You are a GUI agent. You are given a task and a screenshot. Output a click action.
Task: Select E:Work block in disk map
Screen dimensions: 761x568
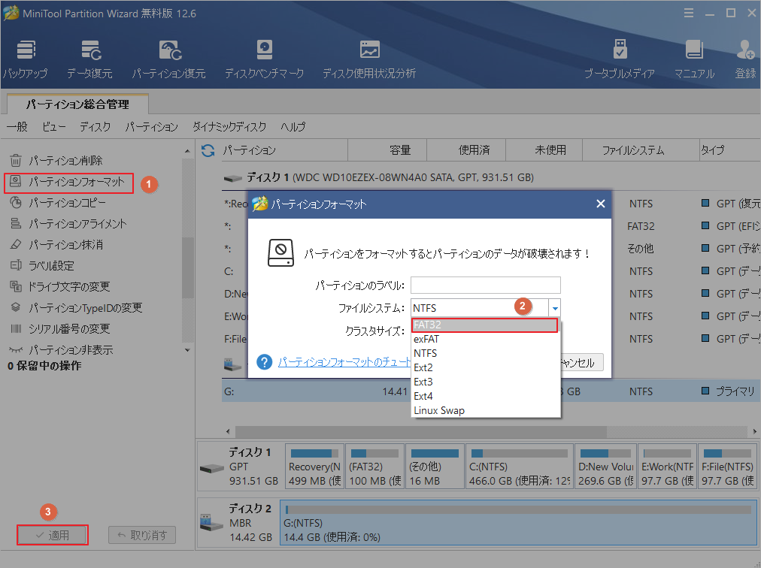[667, 467]
